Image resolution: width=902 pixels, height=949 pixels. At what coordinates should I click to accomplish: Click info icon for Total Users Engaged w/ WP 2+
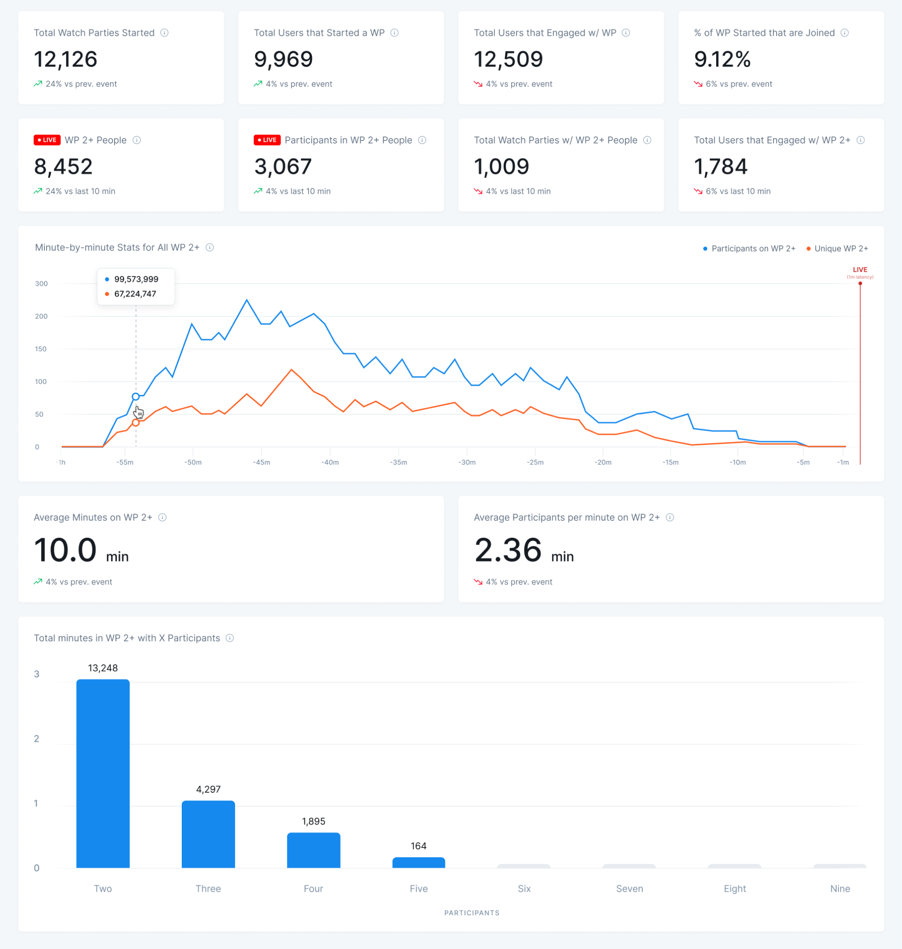coord(861,140)
